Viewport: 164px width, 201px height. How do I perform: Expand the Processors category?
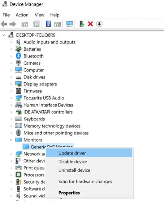pyautogui.click(x=11, y=175)
